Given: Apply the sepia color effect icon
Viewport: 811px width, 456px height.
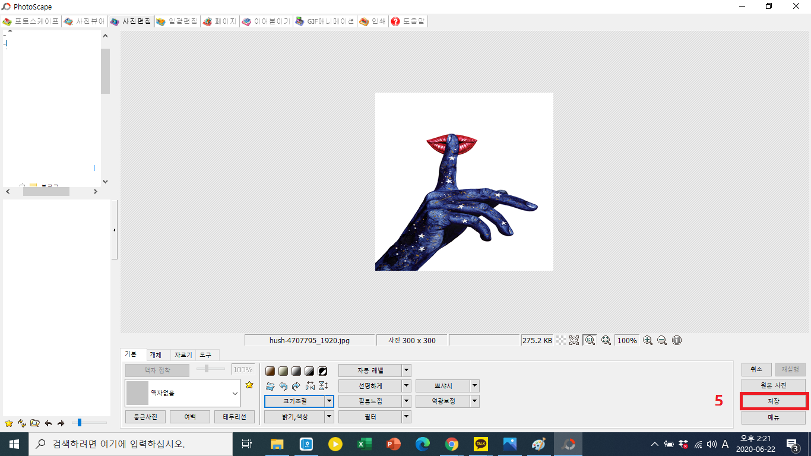Looking at the screenshot, I should point(270,371).
